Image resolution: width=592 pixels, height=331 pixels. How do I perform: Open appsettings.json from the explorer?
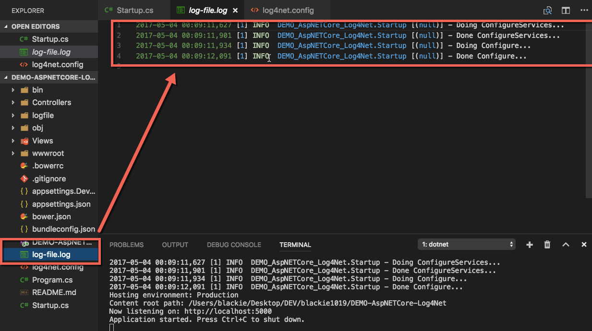[61, 204]
